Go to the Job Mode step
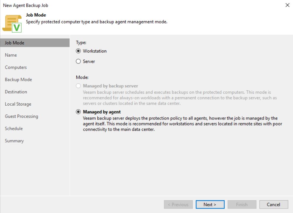 point(35,43)
